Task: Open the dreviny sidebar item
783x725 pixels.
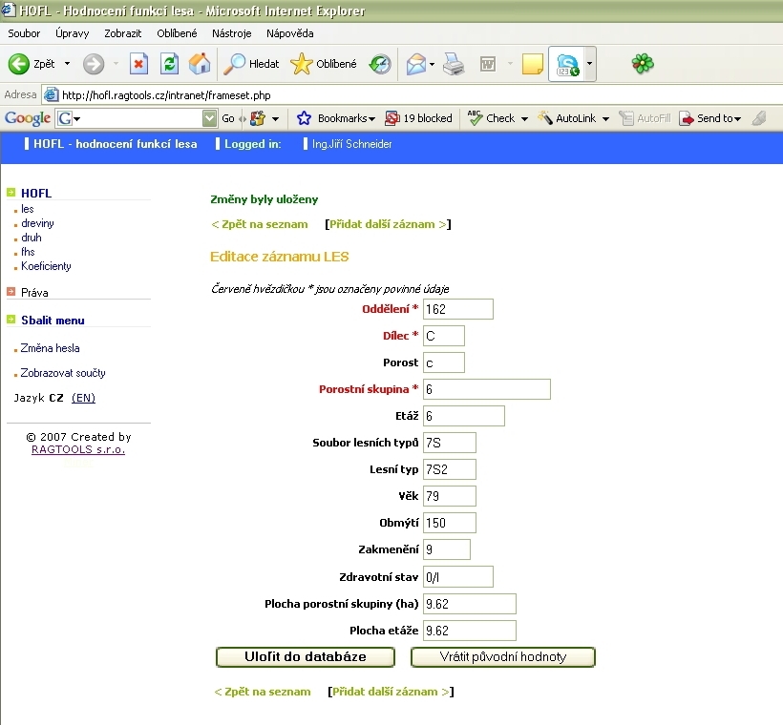Action: [x=37, y=223]
